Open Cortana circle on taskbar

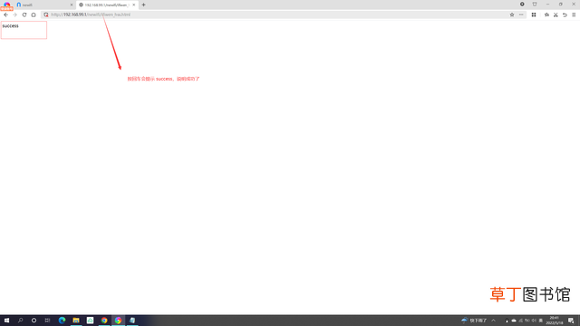(34, 321)
